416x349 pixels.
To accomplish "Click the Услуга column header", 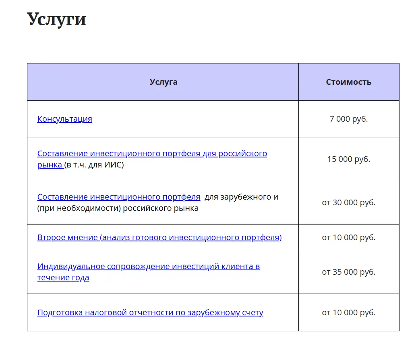I will [x=164, y=82].
